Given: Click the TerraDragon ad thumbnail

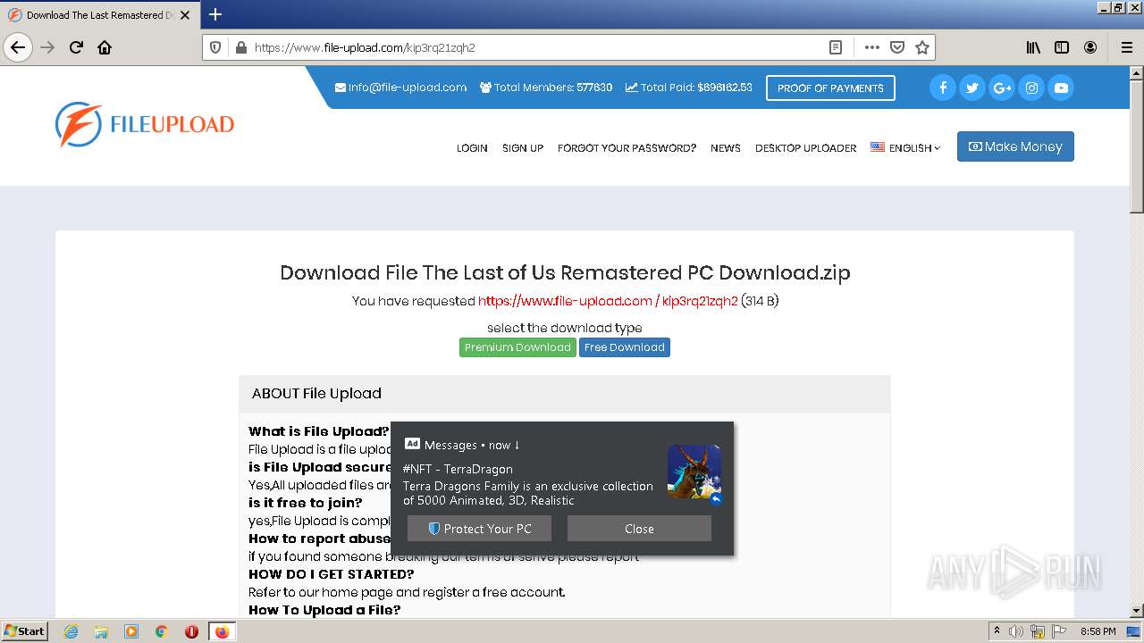Looking at the screenshot, I should point(694,472).
